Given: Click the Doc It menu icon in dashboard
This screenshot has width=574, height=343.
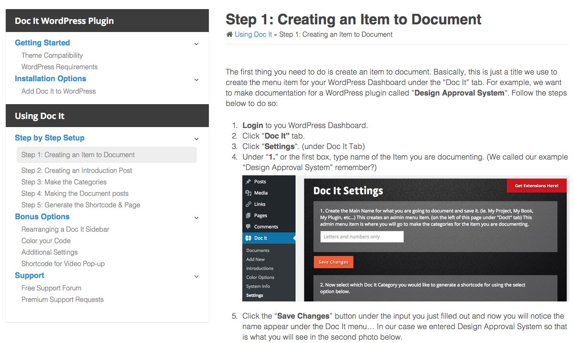Looking at the screenshot, I should coord(248,238).
